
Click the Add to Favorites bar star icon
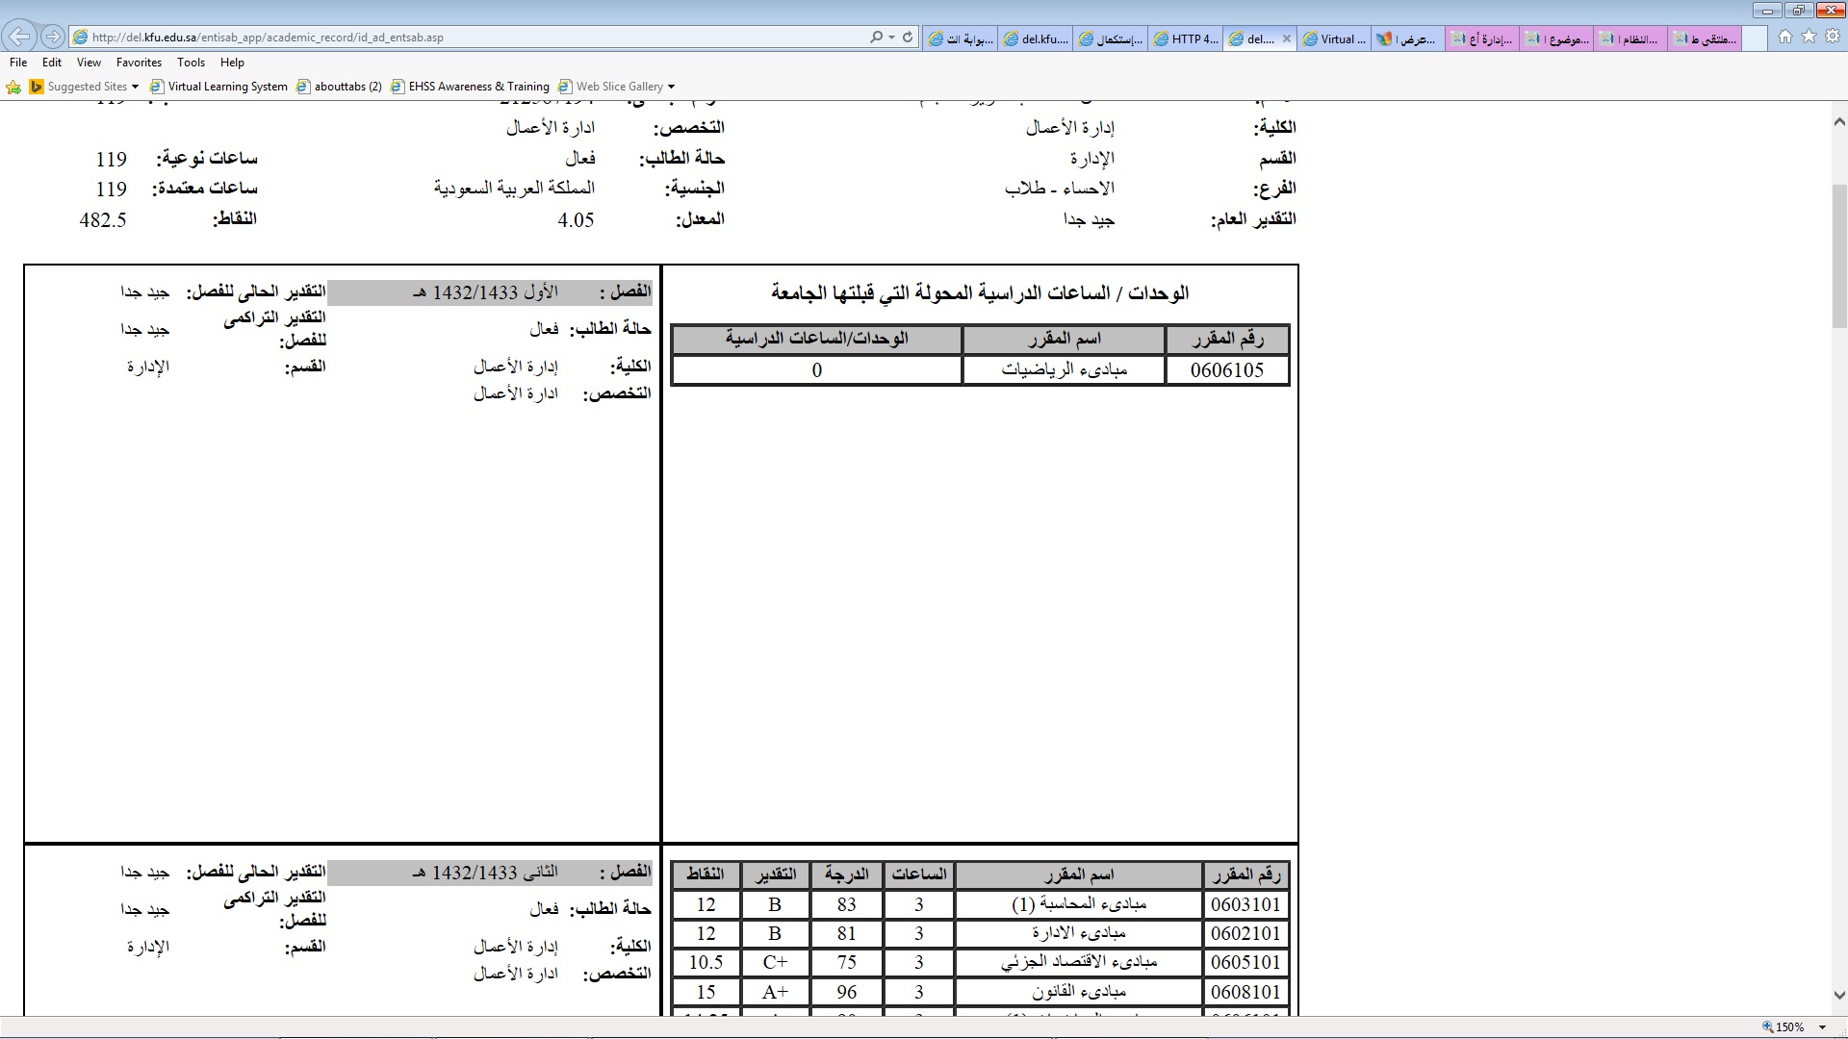click(x=13, y=87)
